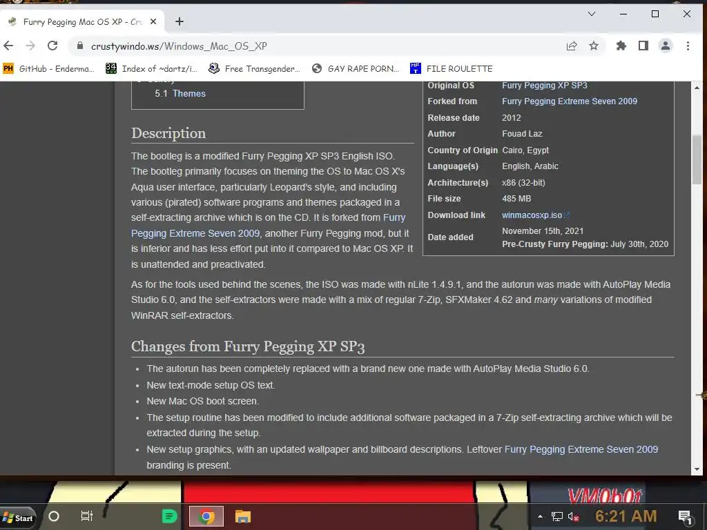
Task: Click the Country of Origin value Cairo, Egypt
Action: point(525,150)
